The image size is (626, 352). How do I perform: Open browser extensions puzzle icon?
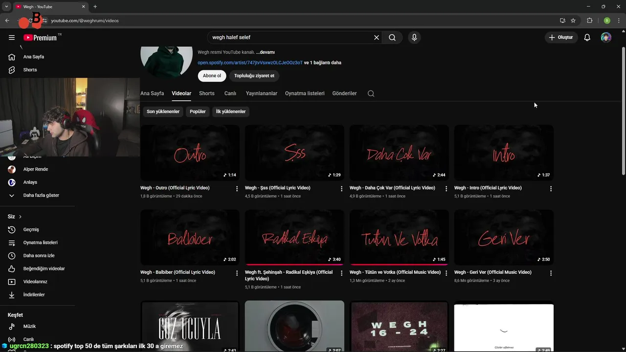tap(589, 21)
